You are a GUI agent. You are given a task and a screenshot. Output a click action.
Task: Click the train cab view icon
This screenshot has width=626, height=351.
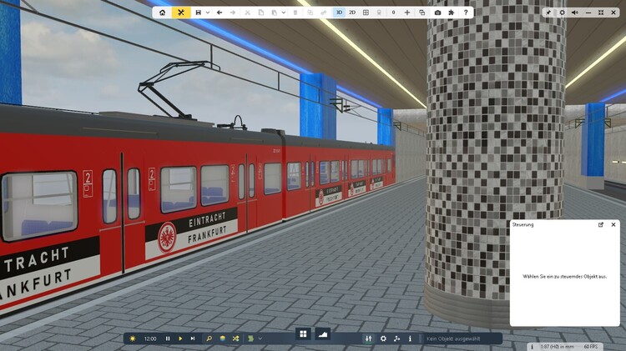coord(379,13)
